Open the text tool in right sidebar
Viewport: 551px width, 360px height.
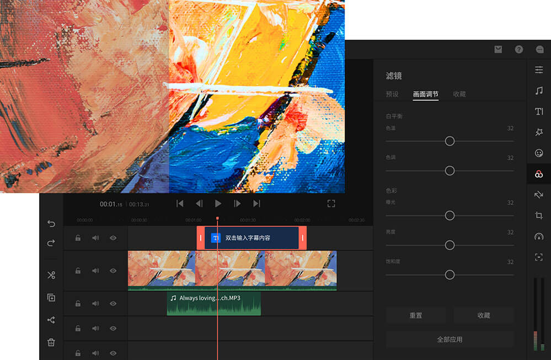click(539, 112)
